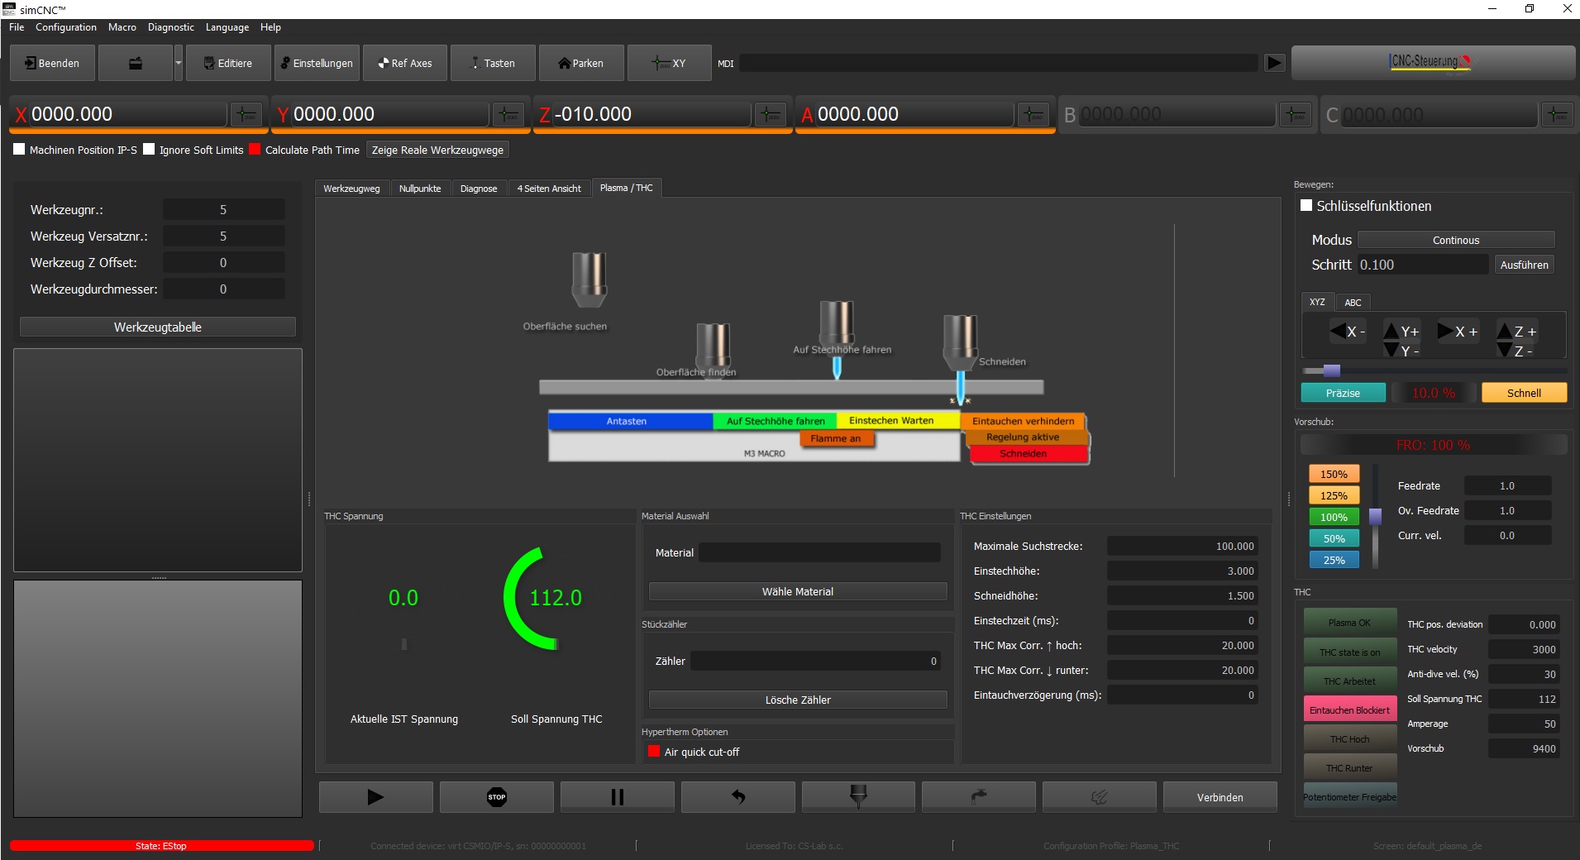Switch to the ABC jog tab
The image size is (1580, 860).
pos(1353,302)
